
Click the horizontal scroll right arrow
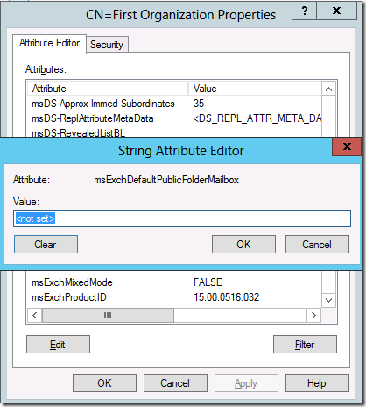point(313,315)
